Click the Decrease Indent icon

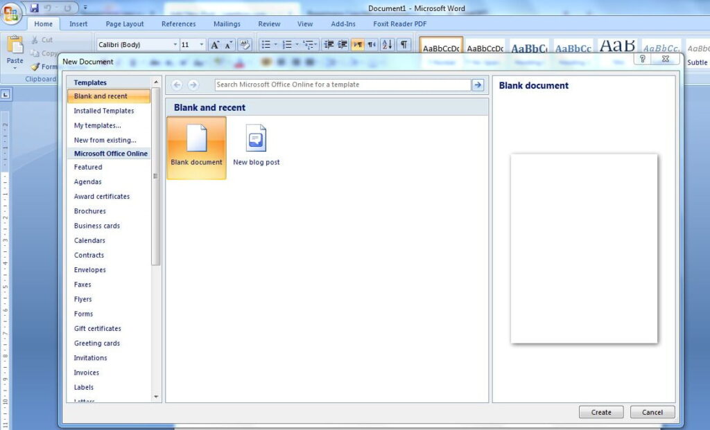coord(329,44)
